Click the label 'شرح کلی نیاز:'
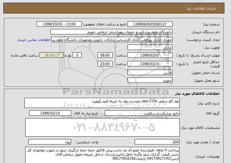 (208, 103)
